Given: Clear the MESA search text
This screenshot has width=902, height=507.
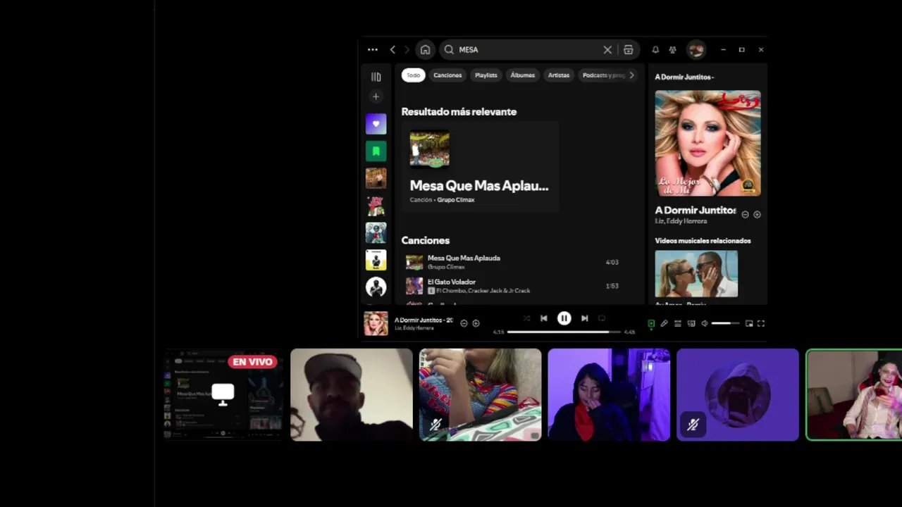Looking at the screenshot, I should tap(607, 50).
